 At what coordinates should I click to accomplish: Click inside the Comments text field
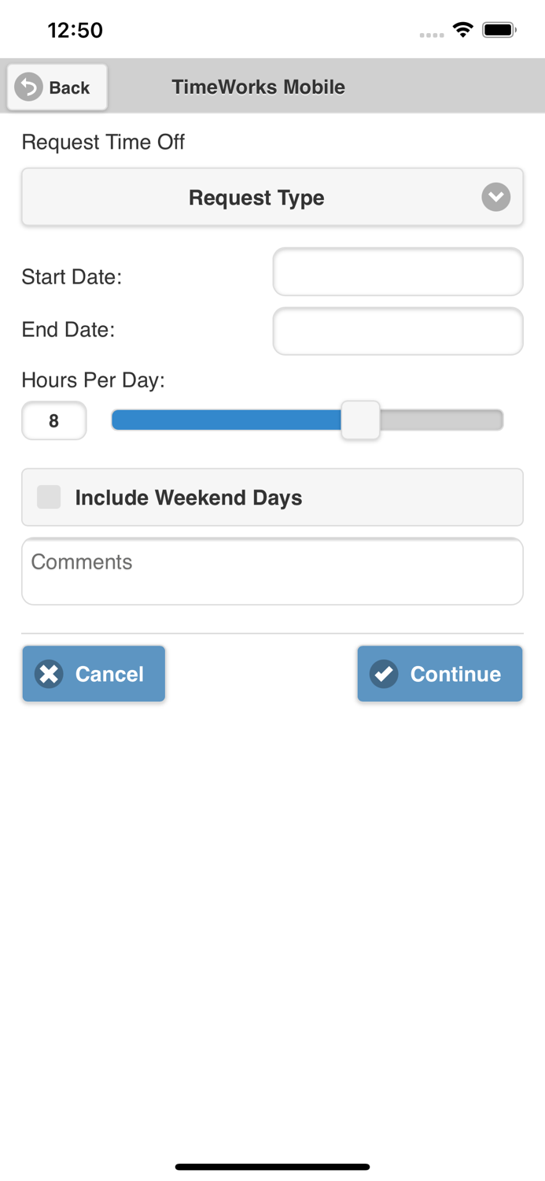click(x=272, y=571)
